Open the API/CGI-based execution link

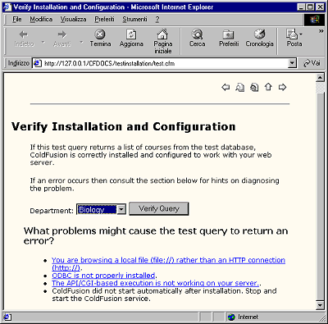(x=156, y=283)
